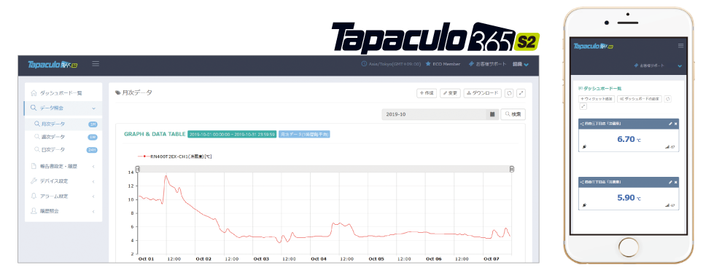Open お客様サポート in the desktop header
Viewport: 722px width, 270px height.
(x=487, y=64)
